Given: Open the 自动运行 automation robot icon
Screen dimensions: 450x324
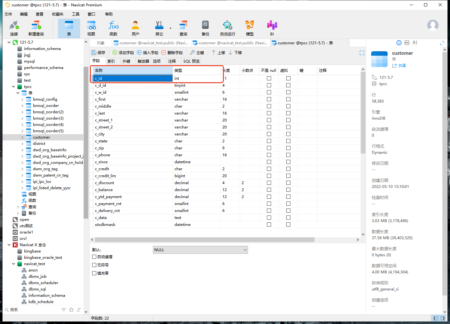Looking at the screenshot, I should 228,28.
